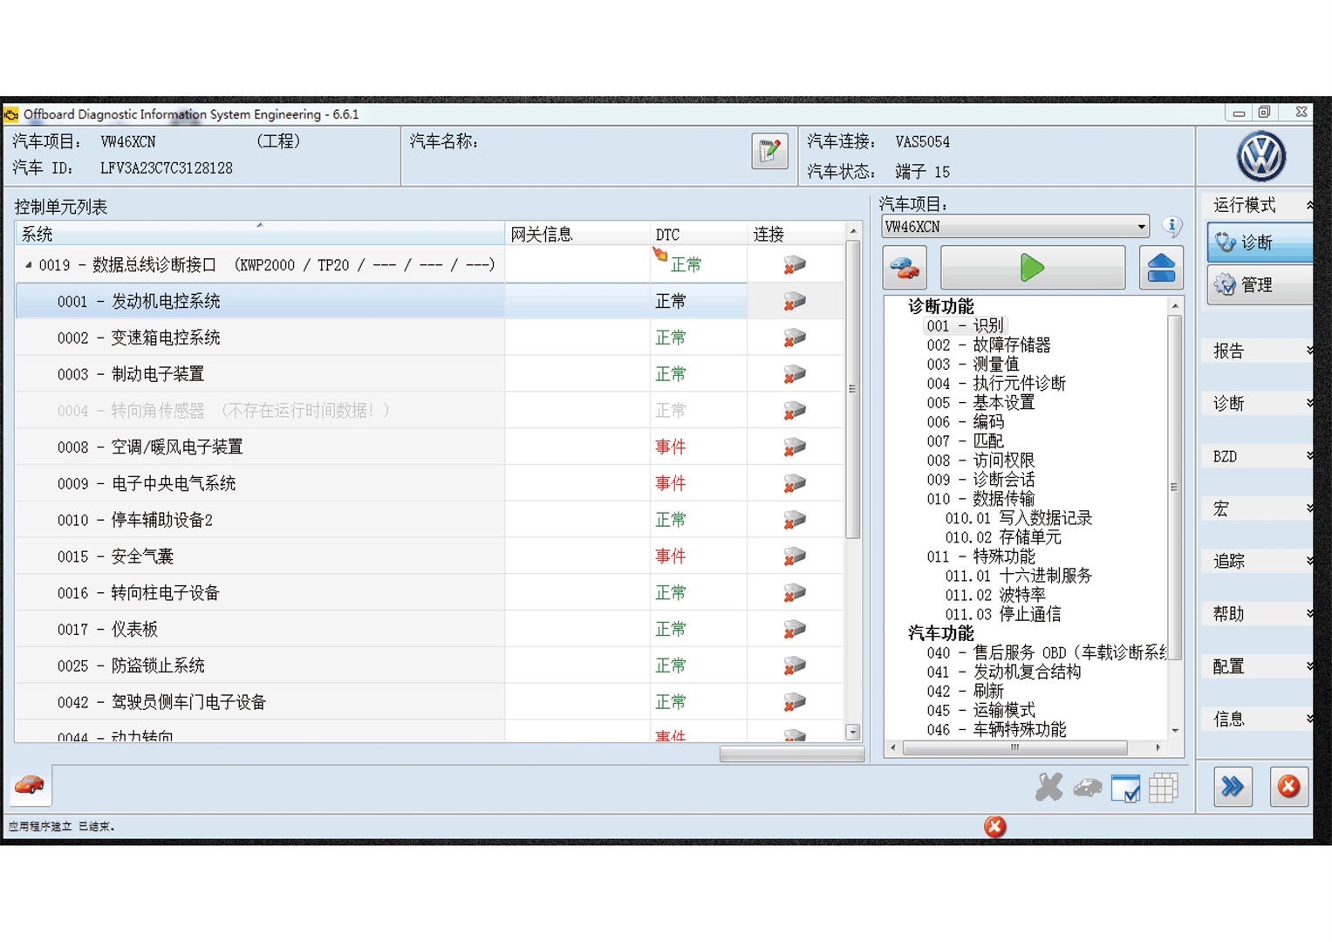Click connection icon for 0003 制动电子装置
Viewport: 1332px width, 942px height.
(795, 375)
